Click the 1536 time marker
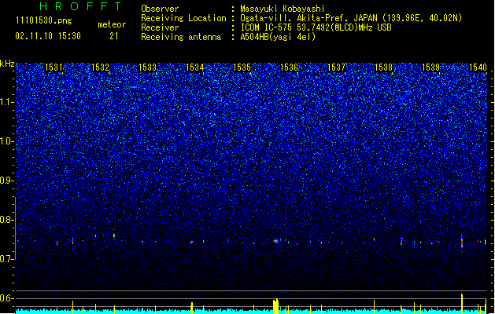The height and width of the screenshot is (314, 495). click(x=289, y=68)
